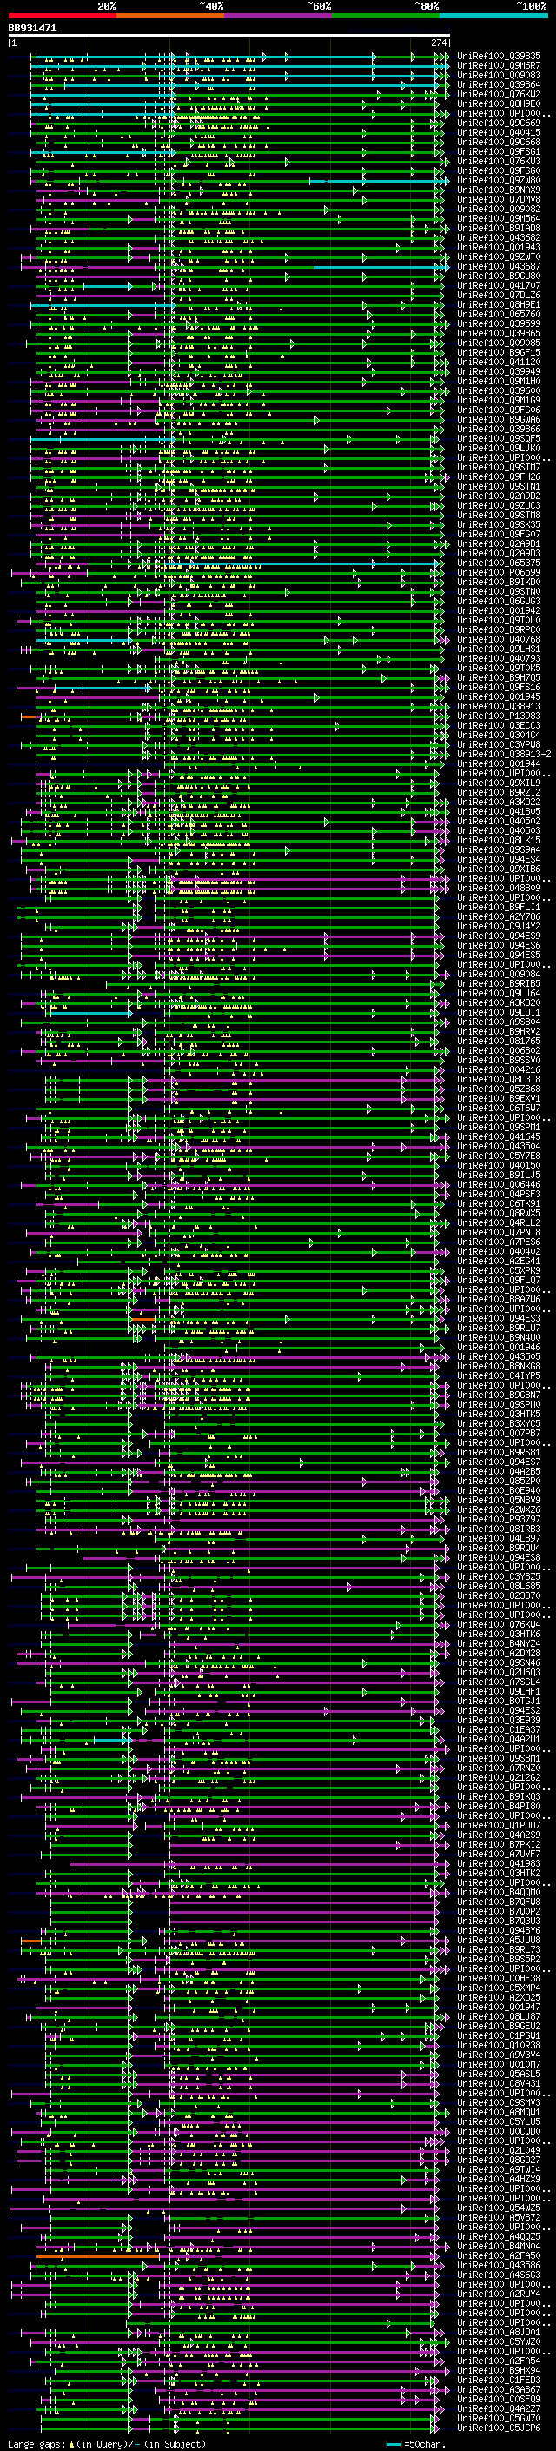Viewport: 556px width, 2451px height.
Task: Select hit label UniRef100_B9NAX9
Action: pyautogui.click(x=499, y=190)
